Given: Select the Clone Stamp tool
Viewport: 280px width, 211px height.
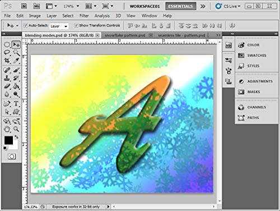Looking at the screenshot, I should [7, 78].
